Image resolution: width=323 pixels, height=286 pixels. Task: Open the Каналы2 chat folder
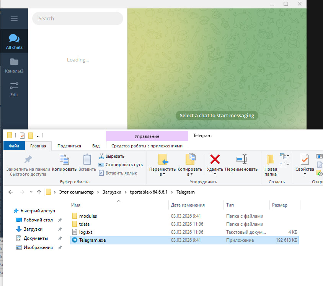click(14, 66)
